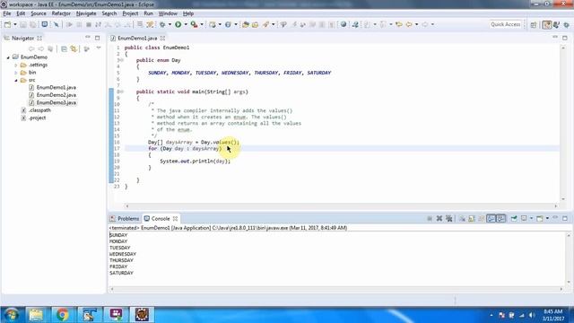Click the Open Perspective icon
Screen dimensions: 574x323
pos(534,24)
